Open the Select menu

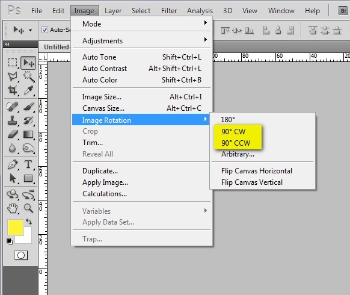pos(141,10)
